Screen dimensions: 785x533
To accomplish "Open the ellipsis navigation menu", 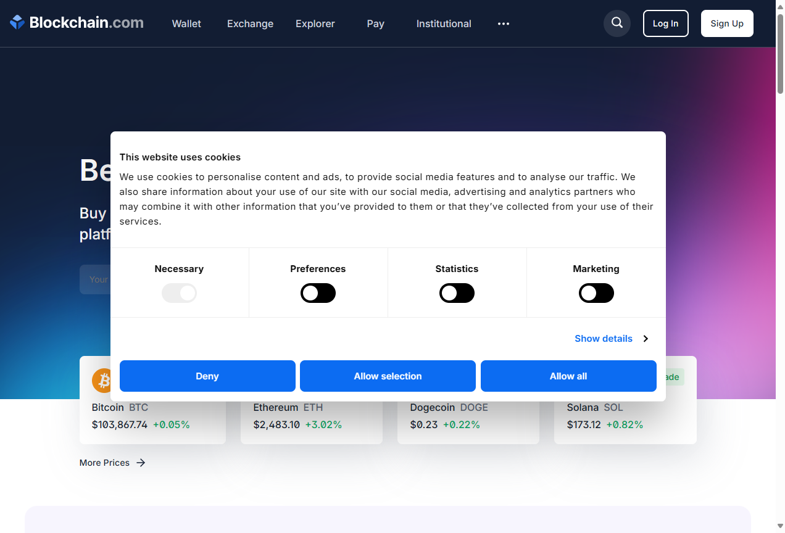I will 503,24.
